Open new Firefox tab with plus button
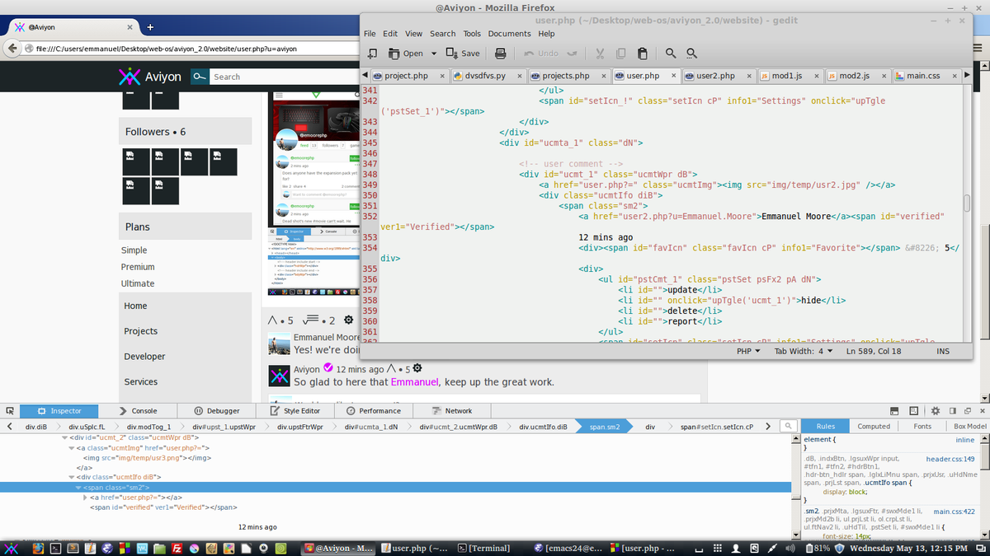Image resolution: width=990 pixels, height=556 pixels. (150, 27)
